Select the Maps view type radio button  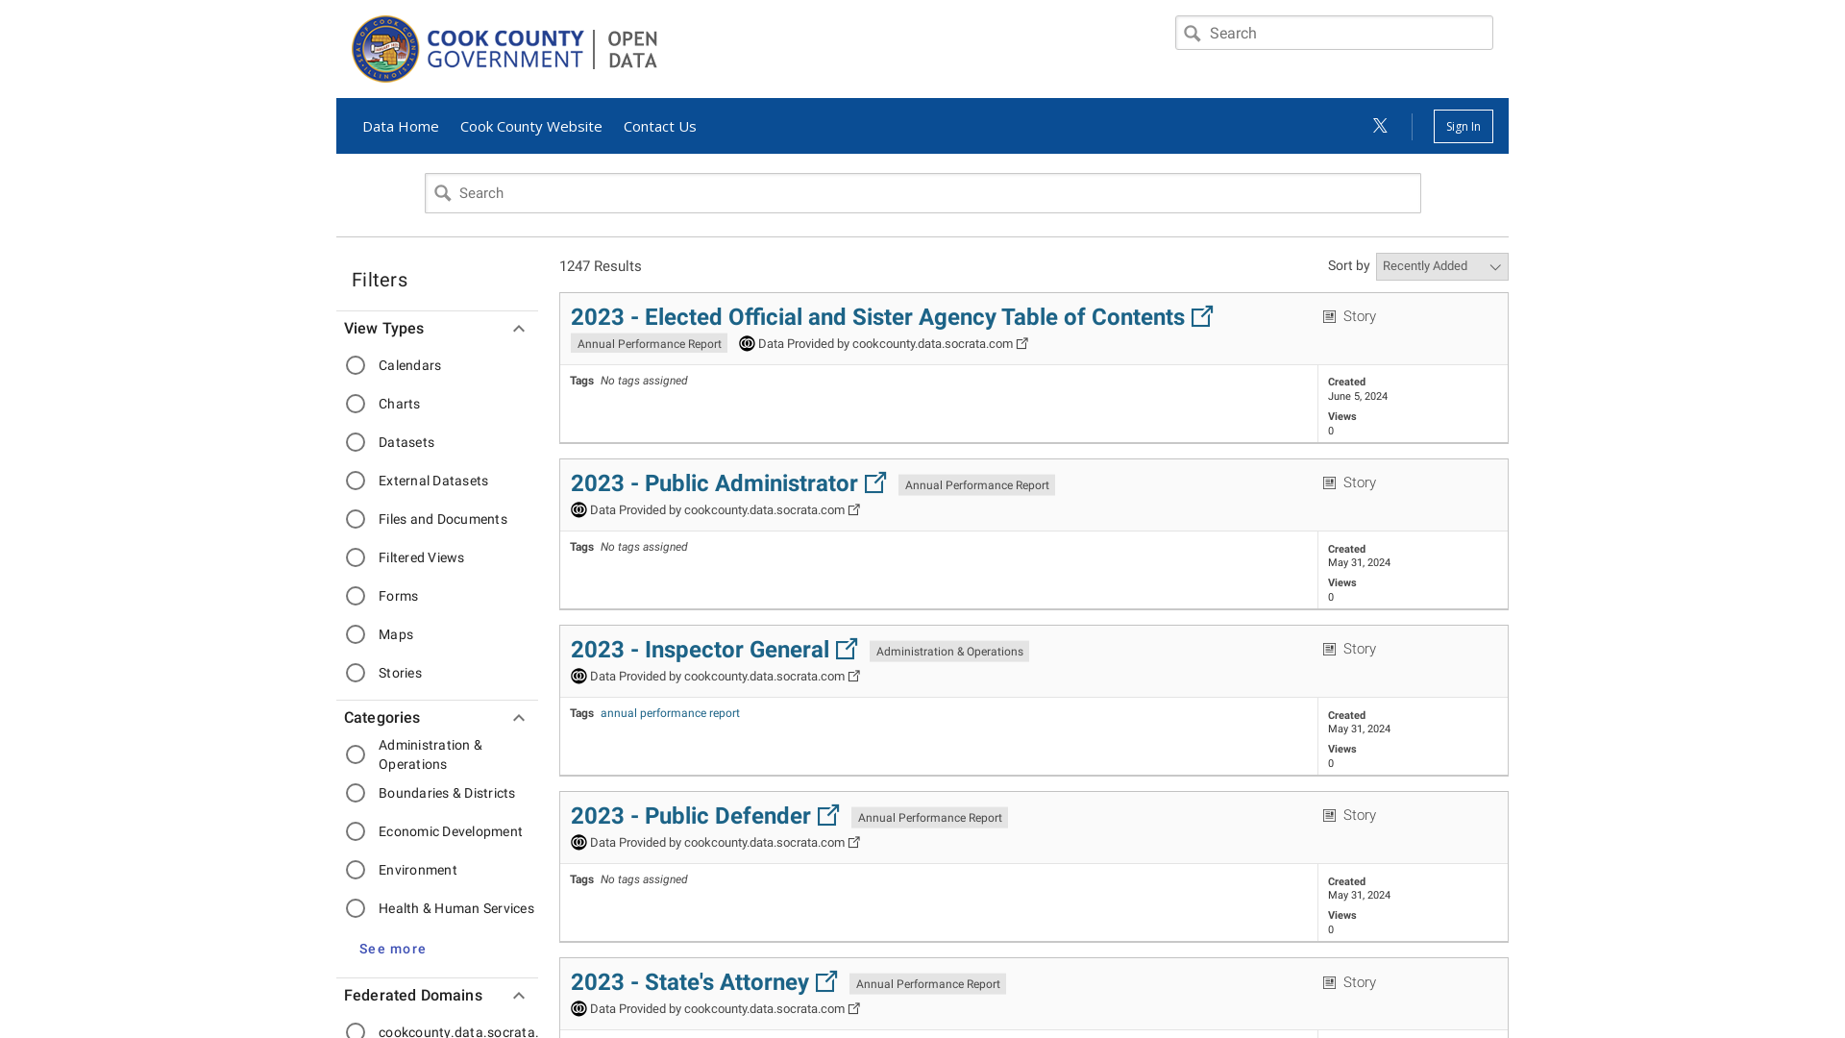356,634
